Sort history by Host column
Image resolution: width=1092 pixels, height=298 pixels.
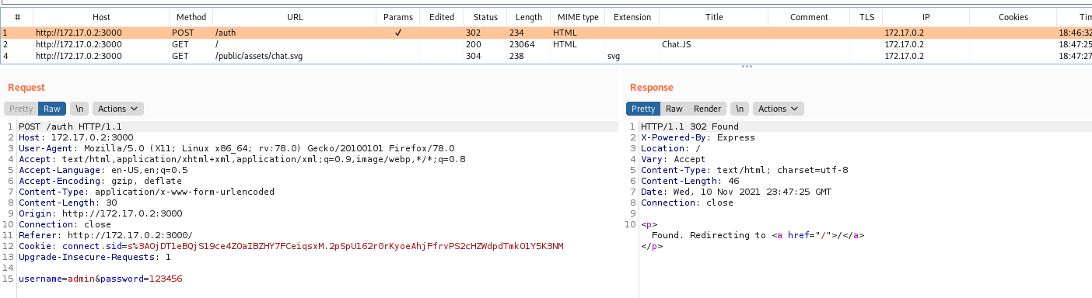click(x=101, y=17)
